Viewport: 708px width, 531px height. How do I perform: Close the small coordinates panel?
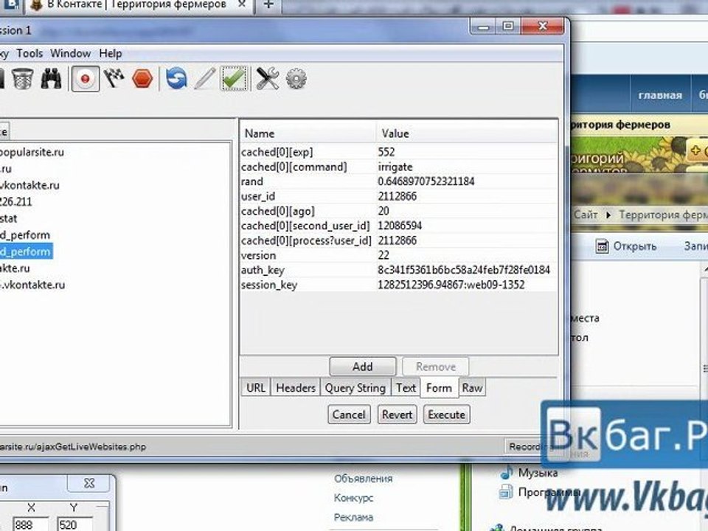89,484
